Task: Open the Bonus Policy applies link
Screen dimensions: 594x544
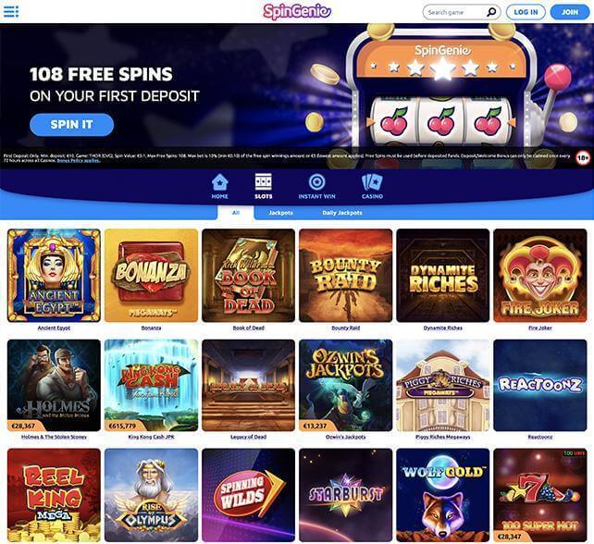Action: point(79,161)
